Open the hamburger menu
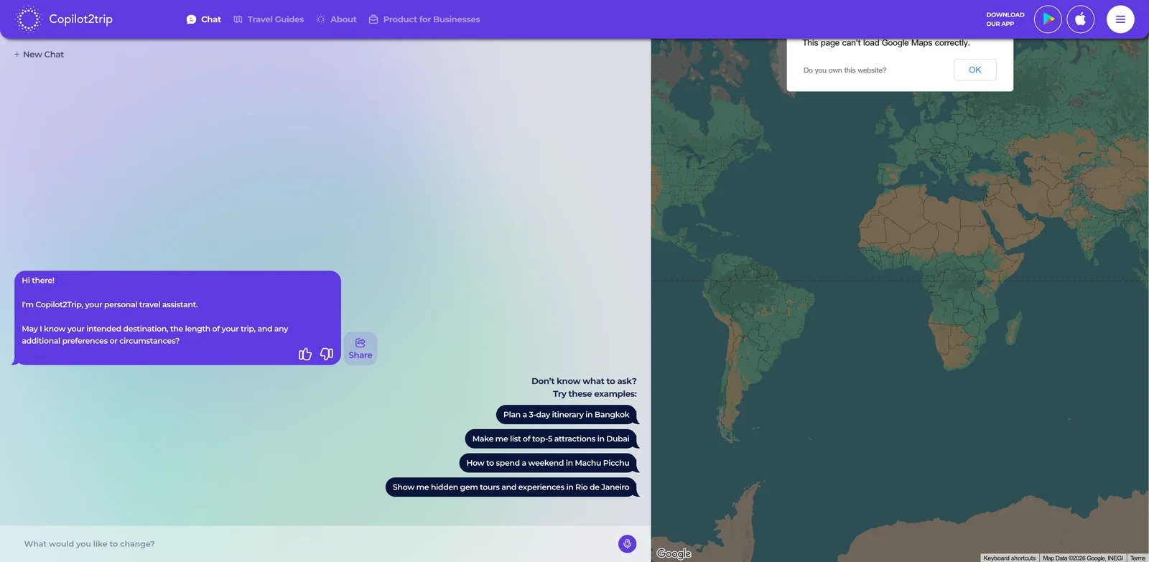Screen dimensions: 1149x562 [1120, 19]
